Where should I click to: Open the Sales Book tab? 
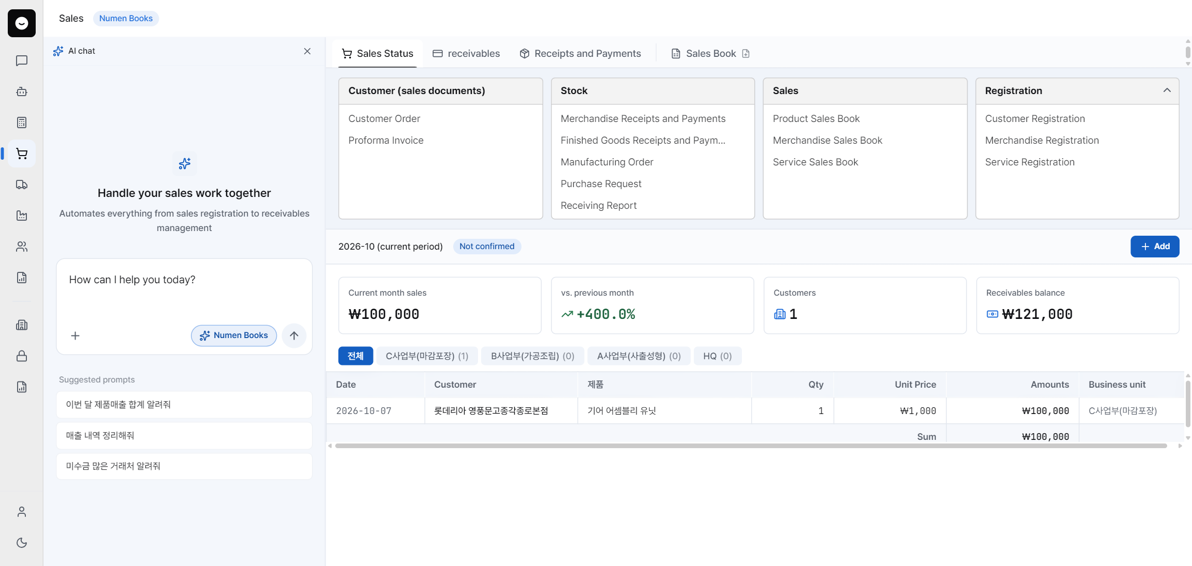[710, 54]
